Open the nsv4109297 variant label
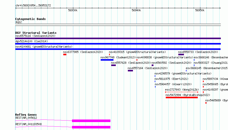 click(x=215, y=90)
